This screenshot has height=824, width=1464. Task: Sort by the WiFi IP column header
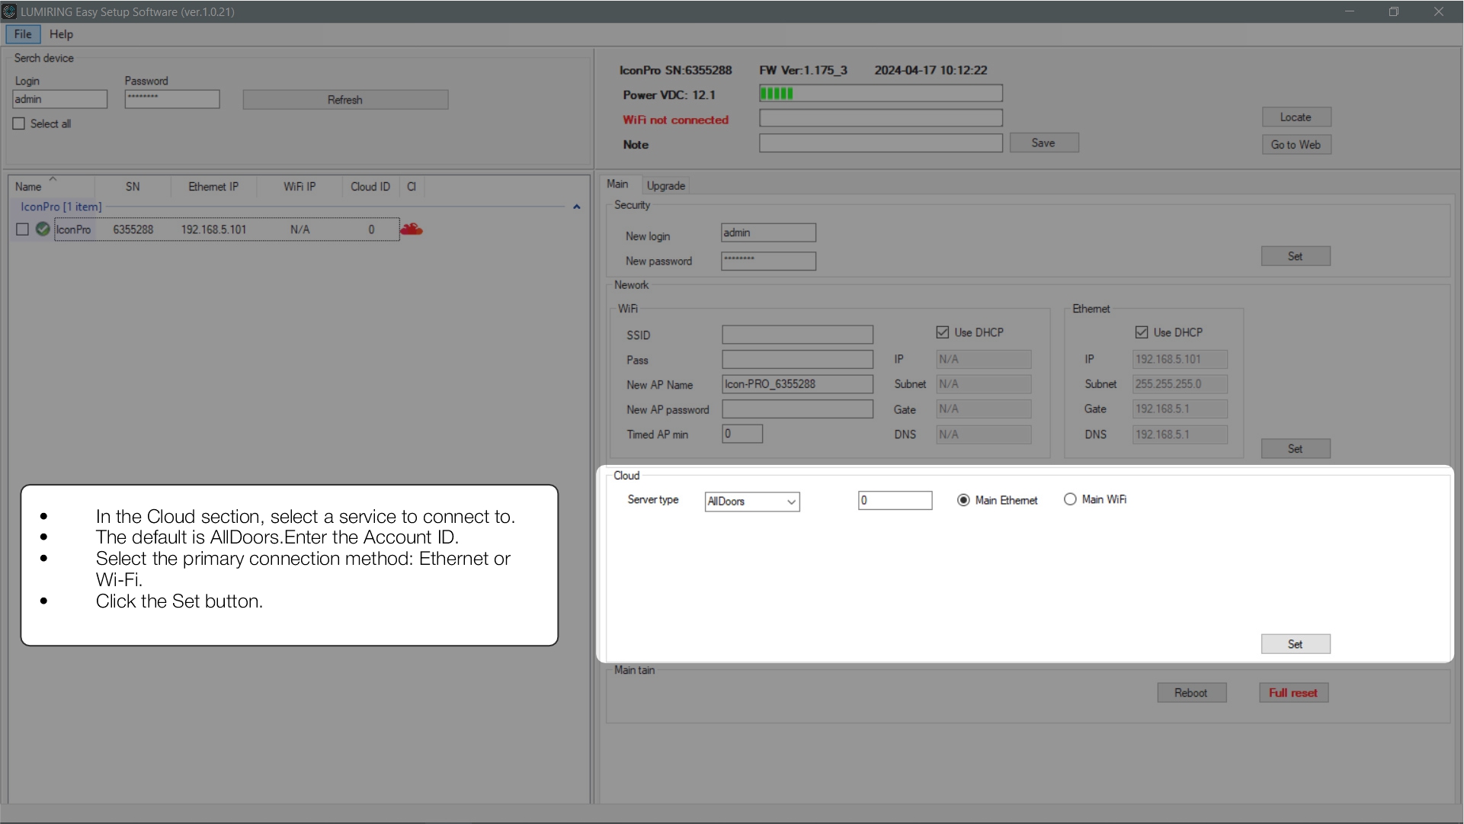point(300,187)
